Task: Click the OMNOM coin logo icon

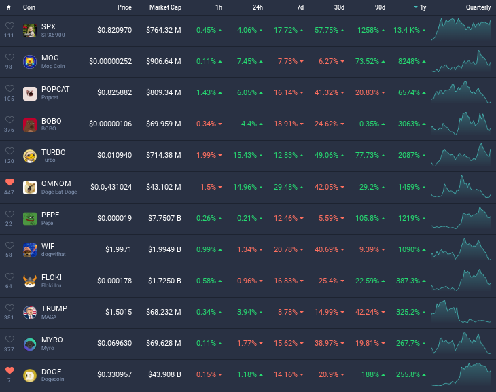Action: coord(30,188)
